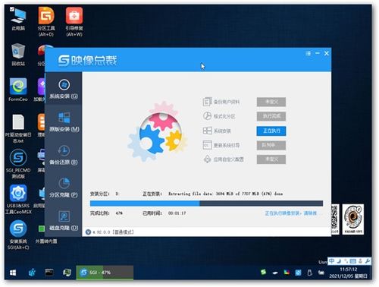The height and width of the screenshot is (287, 379).
Task: Open 备份还原 (B) sidebar item
Action: (x=64, y=155)
